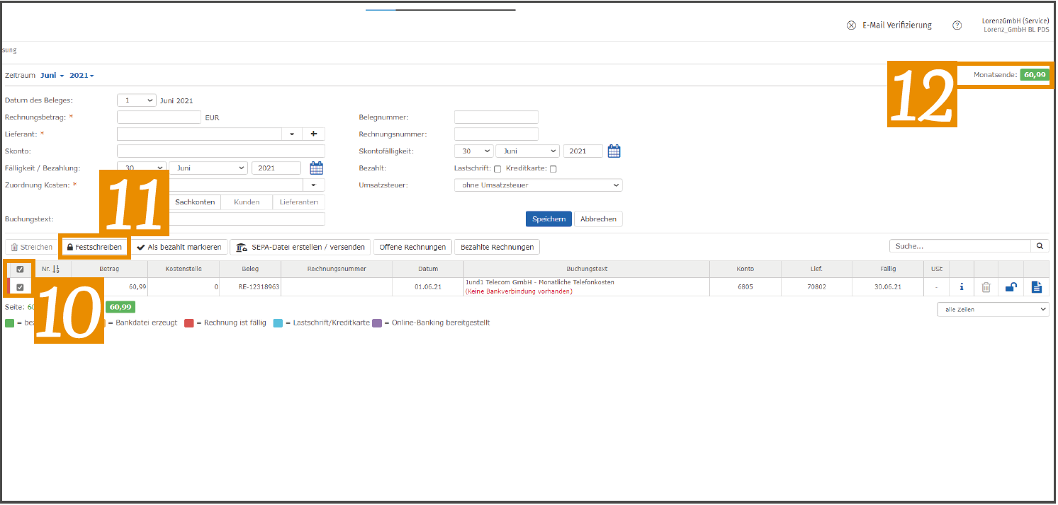Click the open padlock icon in the table row
The image size is (1058, 505).
tap(1011, 287)
